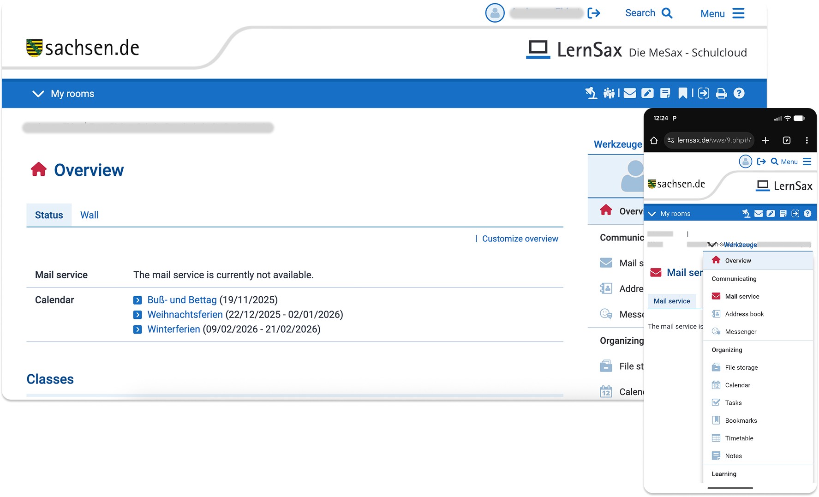Image resolution: width=819 pixels, height=497 pixels.
Task: Tap the logout icon on the phone page
Action: pos(761,162)
